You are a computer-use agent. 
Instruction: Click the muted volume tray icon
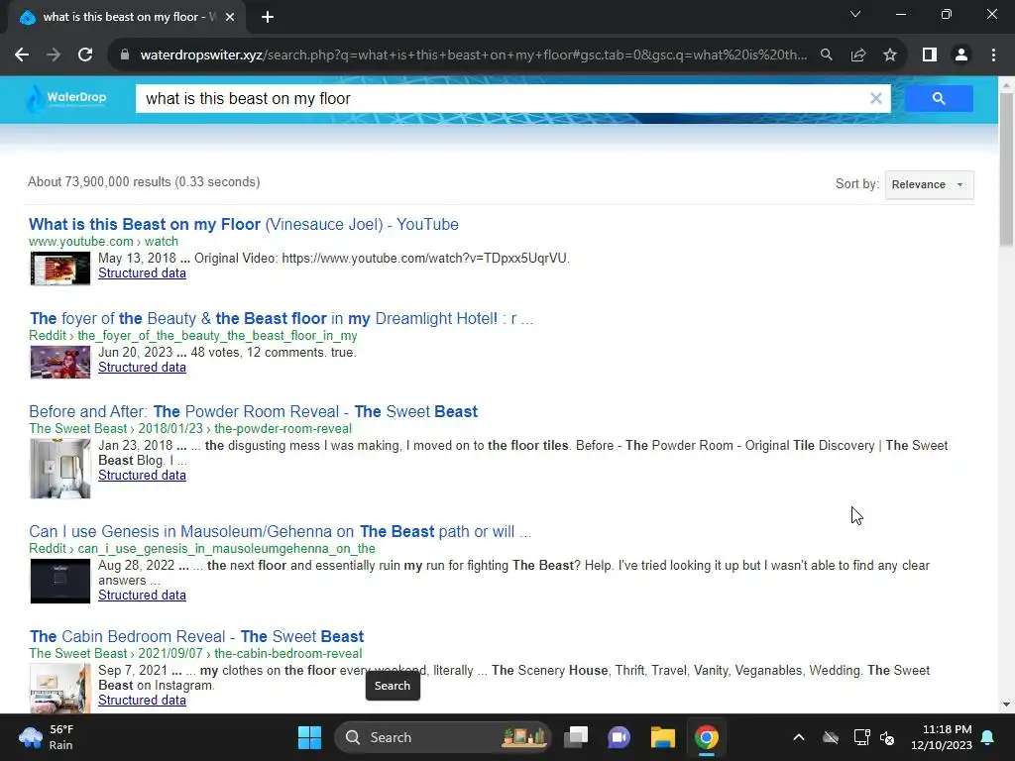tap(887, 737)
